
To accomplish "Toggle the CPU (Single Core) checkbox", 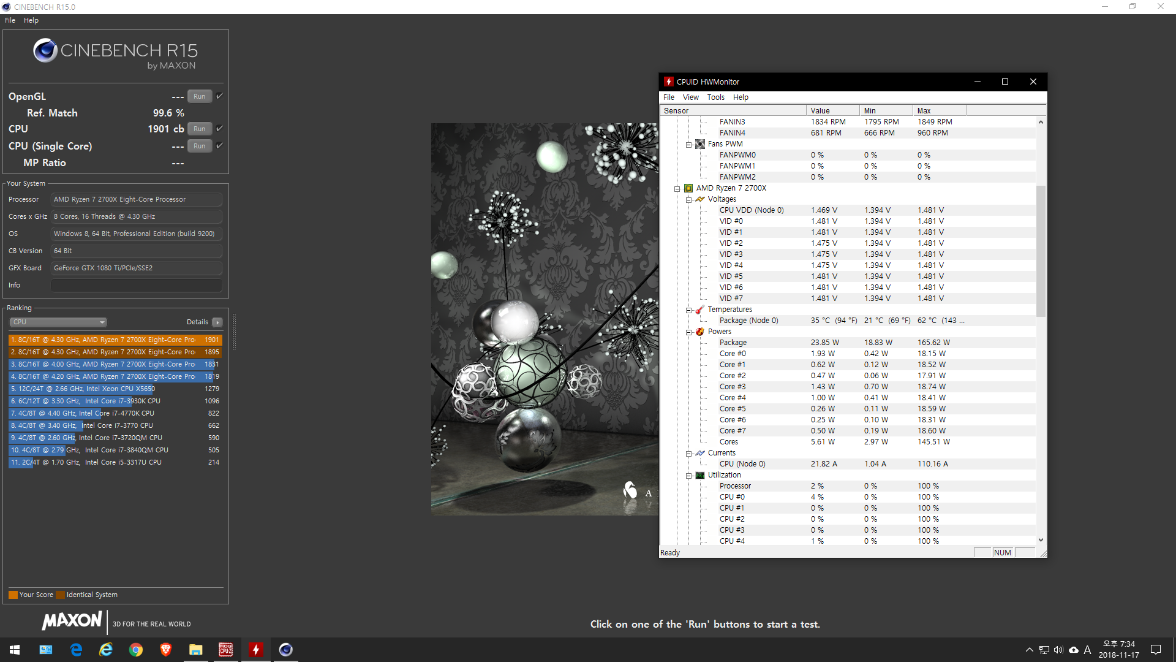I will [219, 146].
